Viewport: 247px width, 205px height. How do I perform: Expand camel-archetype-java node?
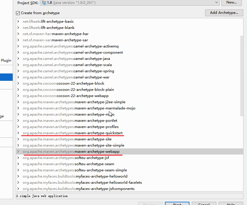tap(18, 59)
